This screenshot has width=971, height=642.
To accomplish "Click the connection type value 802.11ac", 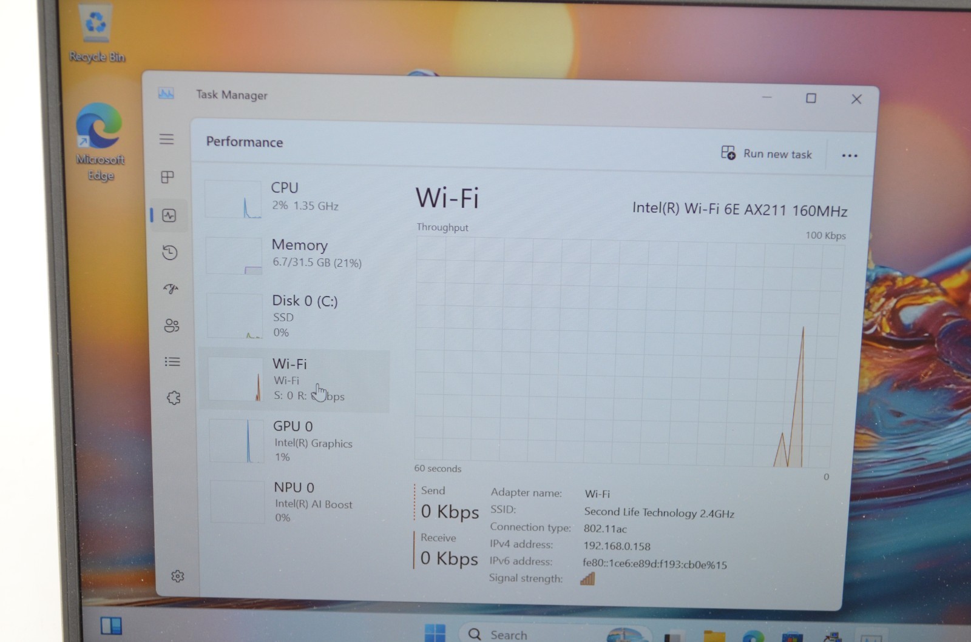I will click(x=605, y=529).
